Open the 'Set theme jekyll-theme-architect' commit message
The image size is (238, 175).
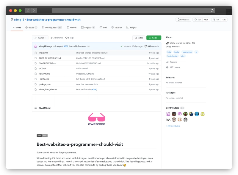click(x=91, y=79)
